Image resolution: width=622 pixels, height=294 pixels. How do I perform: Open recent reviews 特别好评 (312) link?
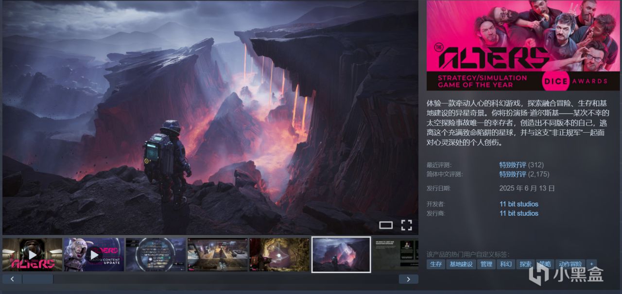tap(521, 165)
